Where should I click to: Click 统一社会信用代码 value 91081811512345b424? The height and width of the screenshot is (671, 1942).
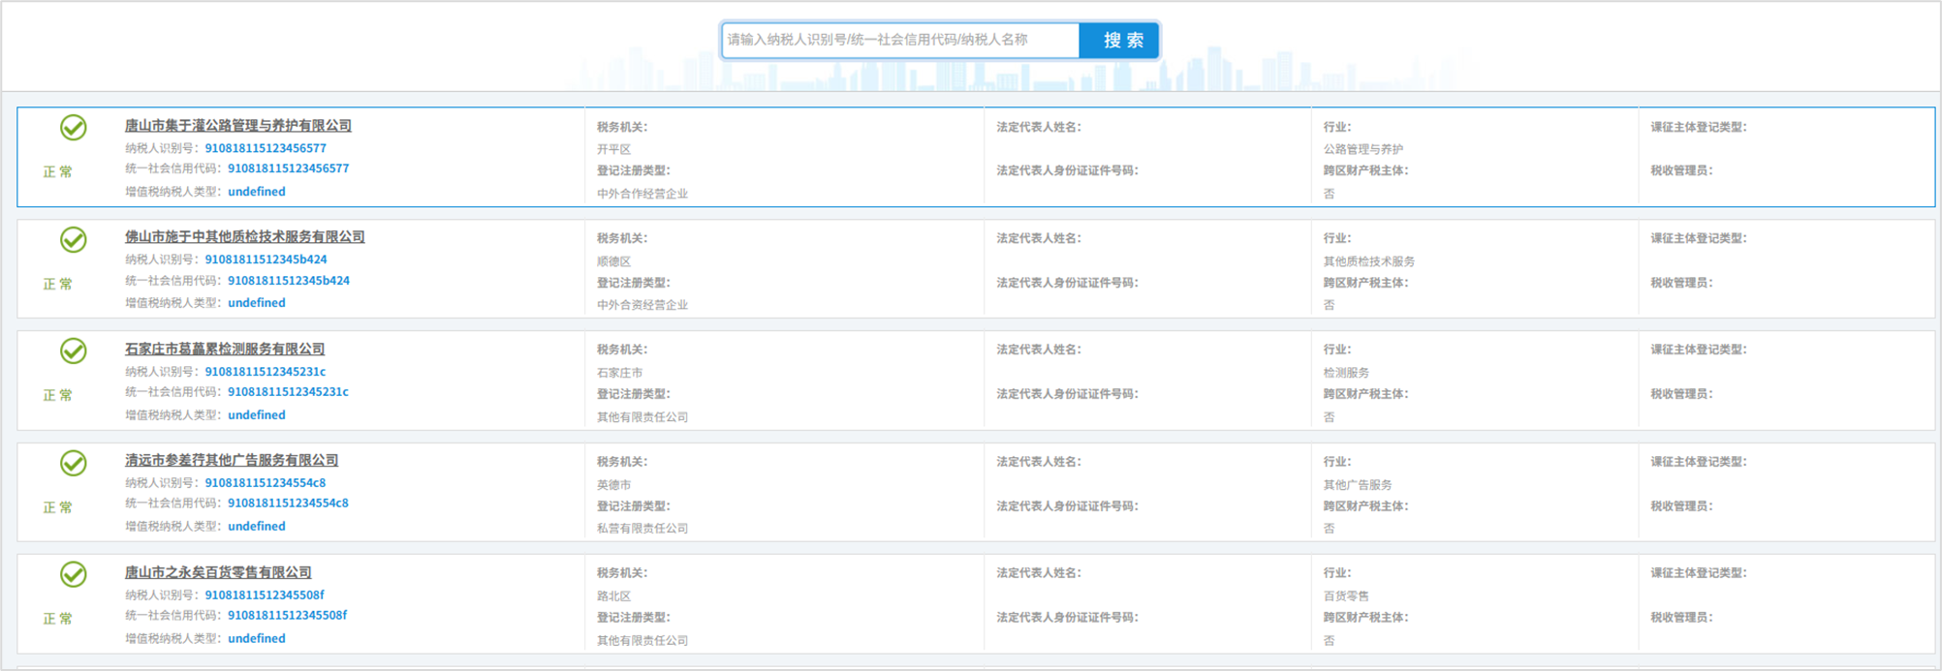tap(289, 281)
